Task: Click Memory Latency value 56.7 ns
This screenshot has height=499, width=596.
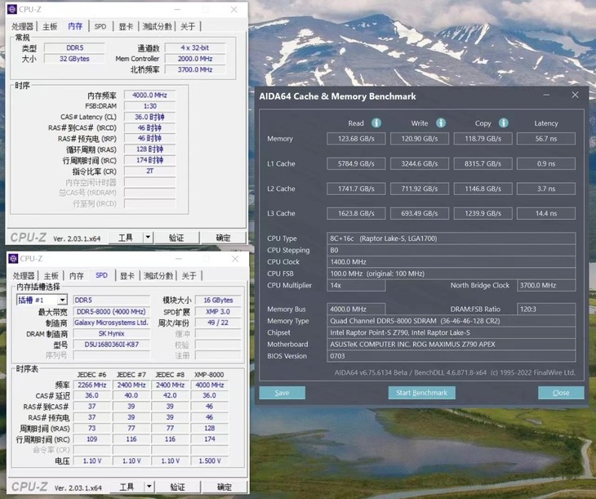Action: point(546,139)
